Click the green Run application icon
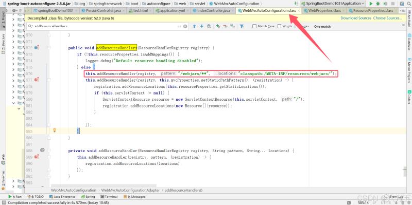 pos(371,4)
